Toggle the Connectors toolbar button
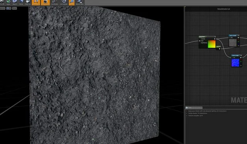247x144 pixels. click(36, 2)
